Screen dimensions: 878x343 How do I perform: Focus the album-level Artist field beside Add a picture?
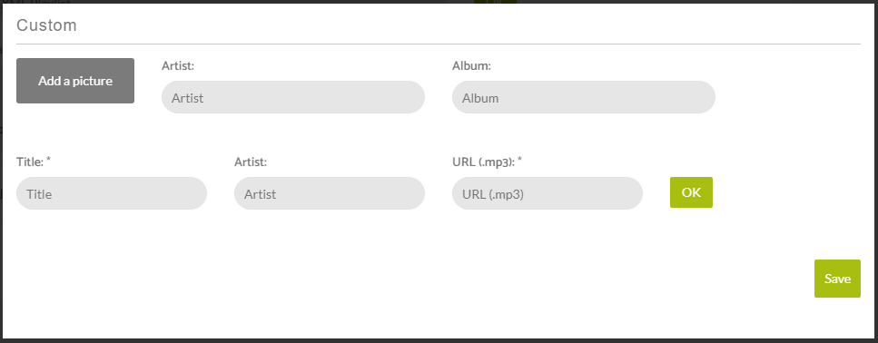293,97
